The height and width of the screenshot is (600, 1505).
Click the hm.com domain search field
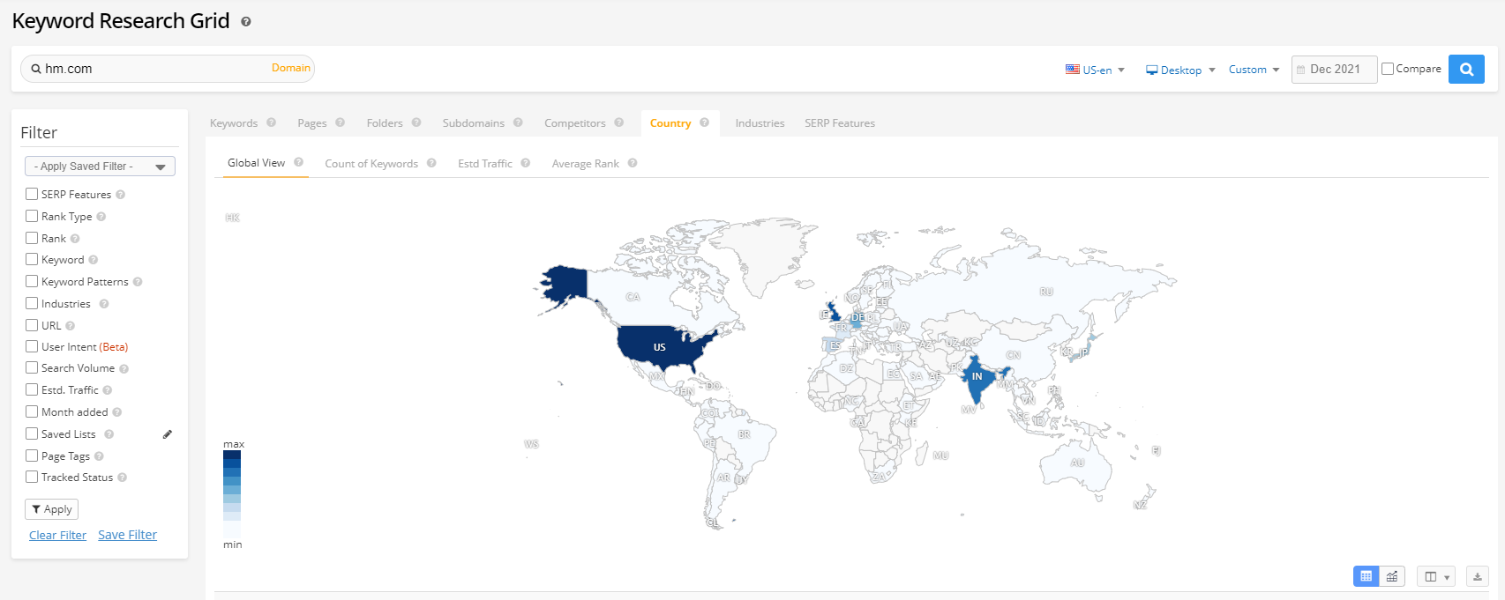pyautogui.click(x=154, y=69)
